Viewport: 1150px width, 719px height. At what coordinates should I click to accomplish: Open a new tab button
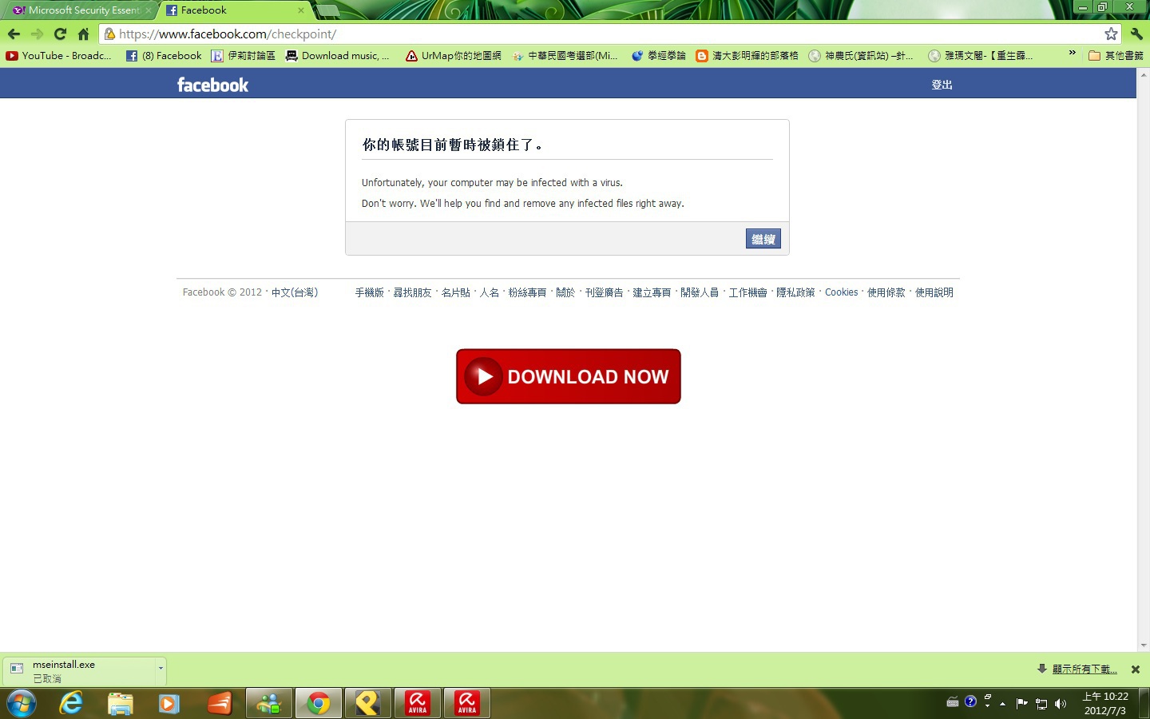point(327,10)
